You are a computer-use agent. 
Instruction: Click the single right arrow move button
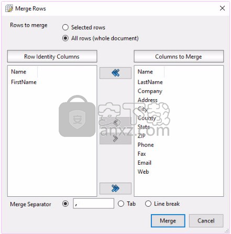click(115, 139)
